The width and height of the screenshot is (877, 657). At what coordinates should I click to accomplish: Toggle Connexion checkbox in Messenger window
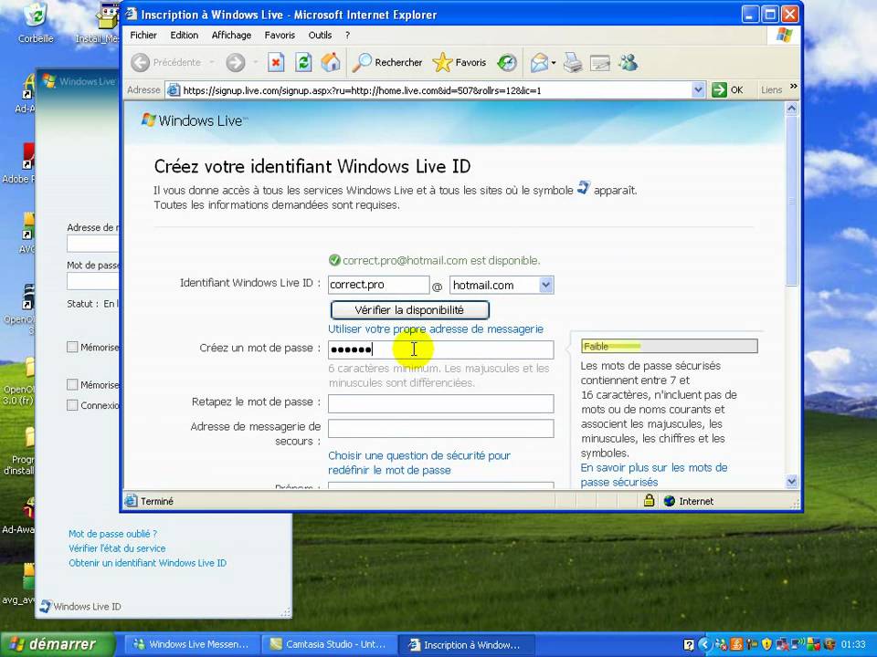72,405
